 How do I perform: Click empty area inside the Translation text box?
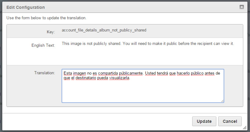(143, 92)
